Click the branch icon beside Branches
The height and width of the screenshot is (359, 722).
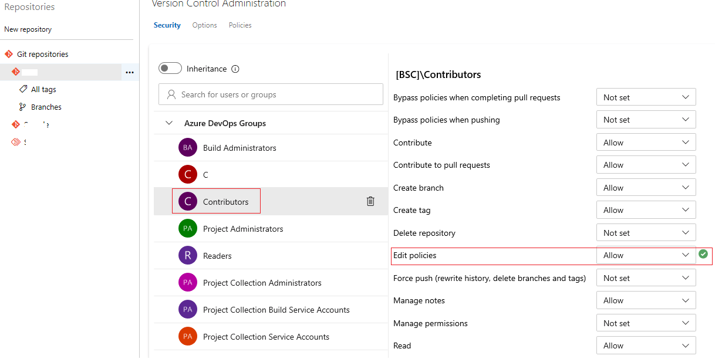(23, 107)
